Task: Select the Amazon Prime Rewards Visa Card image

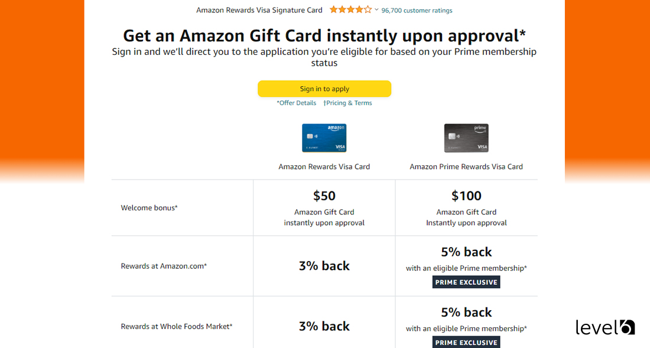Action: [466, 138]
